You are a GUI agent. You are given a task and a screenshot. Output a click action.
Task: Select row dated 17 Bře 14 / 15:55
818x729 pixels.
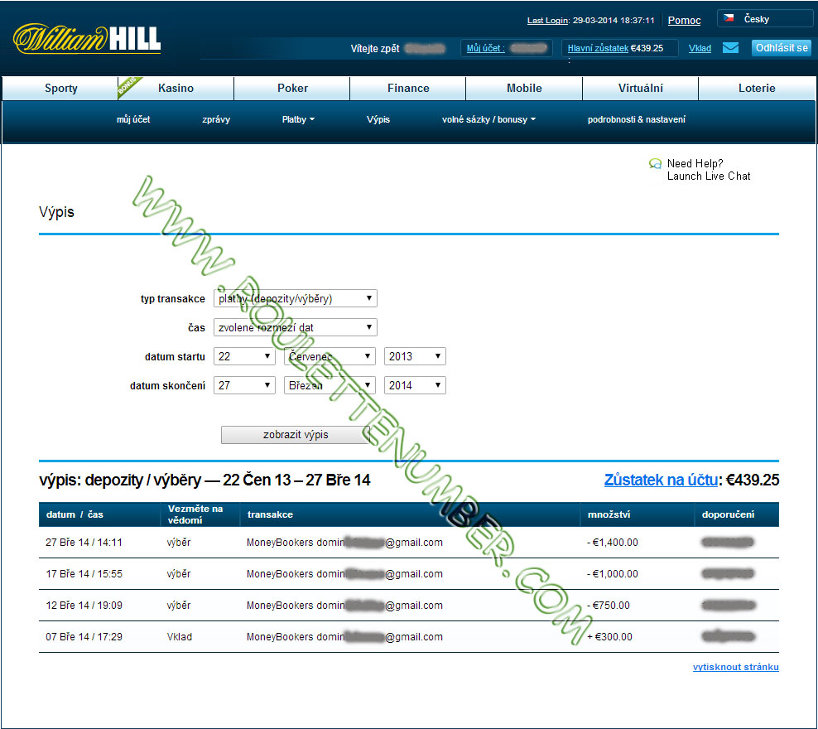tap(408, 574)
